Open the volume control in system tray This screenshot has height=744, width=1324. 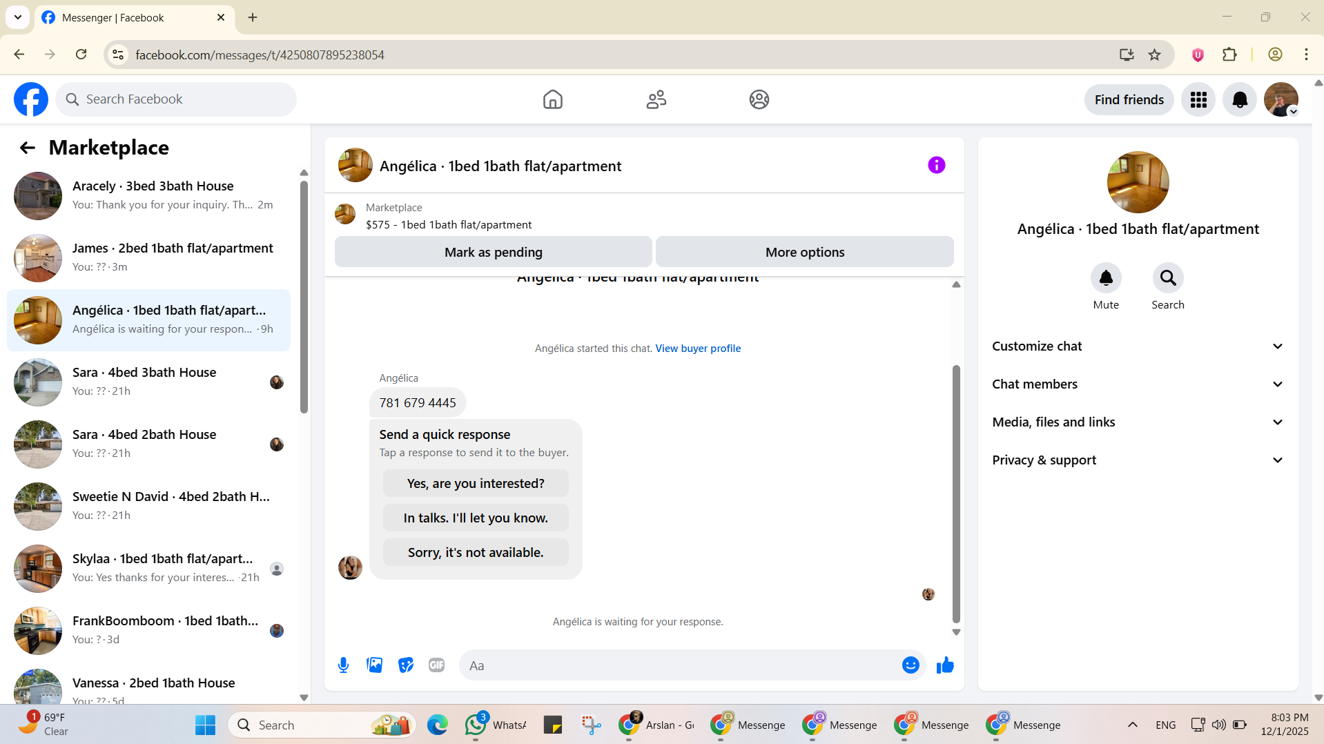(x=1218, y=725)
